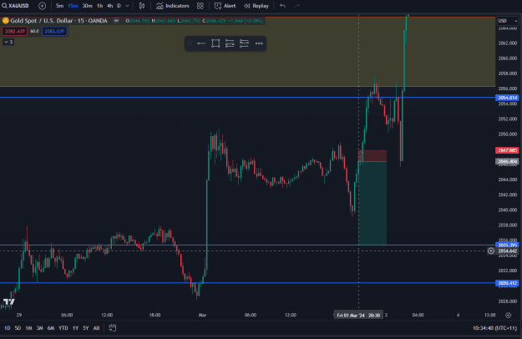
Task: Click the plus icon beside 2034.642 price
Action: [491, 251]
